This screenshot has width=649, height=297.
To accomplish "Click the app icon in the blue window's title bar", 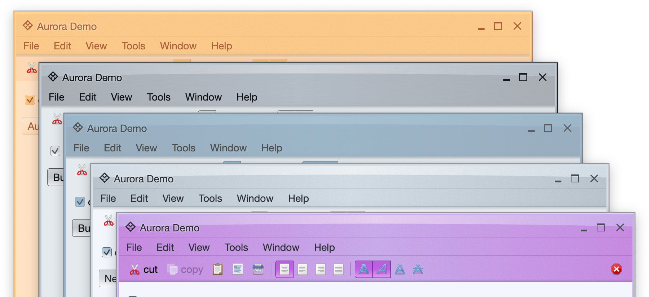I will [78, 127].
